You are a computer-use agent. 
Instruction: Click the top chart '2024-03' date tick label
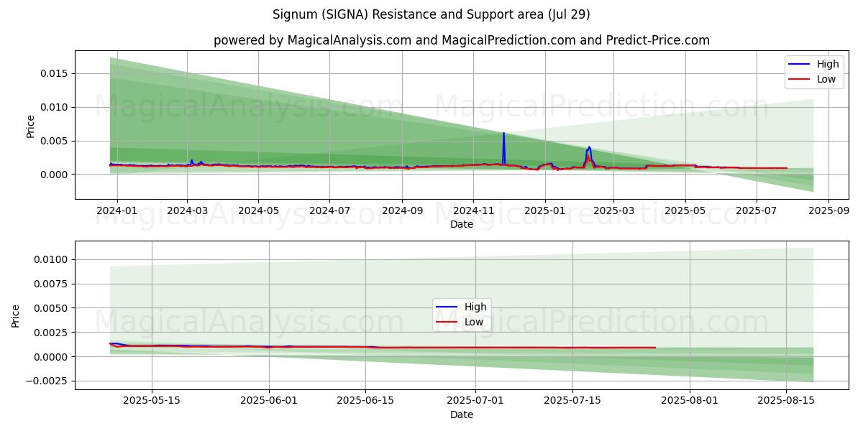pos(187,211)
